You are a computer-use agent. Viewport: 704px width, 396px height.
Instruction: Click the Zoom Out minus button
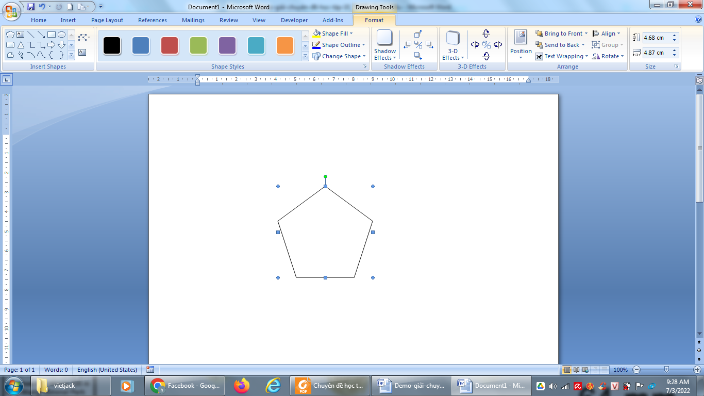click(x=636, y=370)
